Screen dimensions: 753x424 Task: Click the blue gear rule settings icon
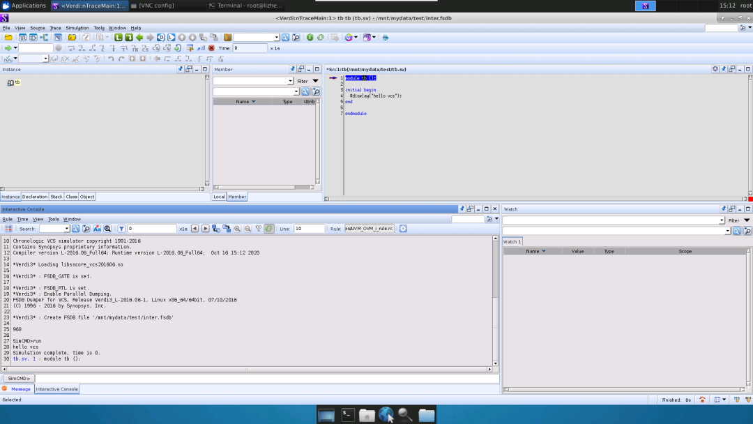click(x=403, y=229)
